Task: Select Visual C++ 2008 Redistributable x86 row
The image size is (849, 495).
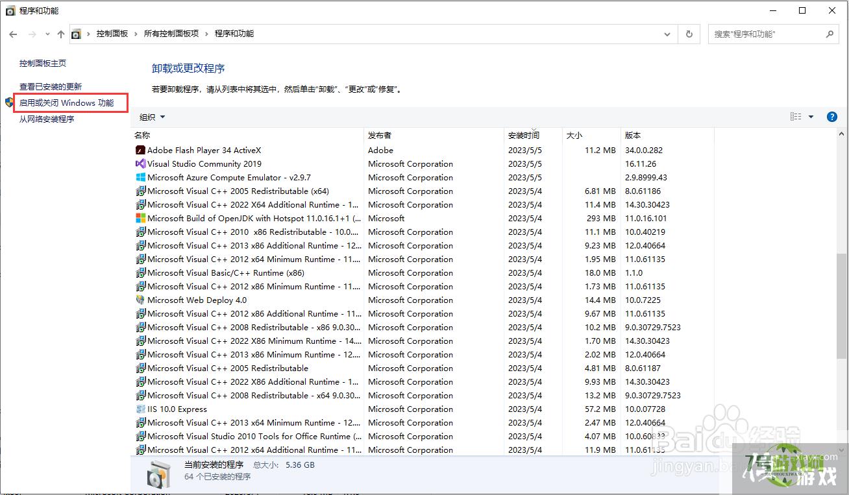Action: (x=423, y=327)
